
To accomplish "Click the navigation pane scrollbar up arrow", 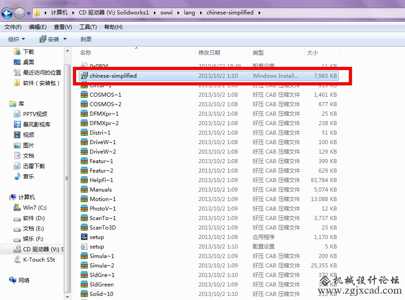I will coord(67,51).
